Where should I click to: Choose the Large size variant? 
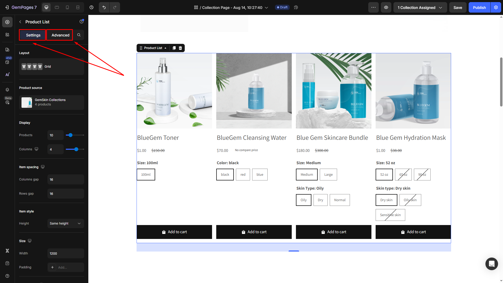328,175
